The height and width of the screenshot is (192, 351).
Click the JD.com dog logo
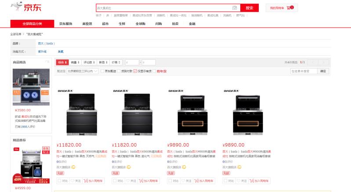pyautogui.click(x=26, y=7)
